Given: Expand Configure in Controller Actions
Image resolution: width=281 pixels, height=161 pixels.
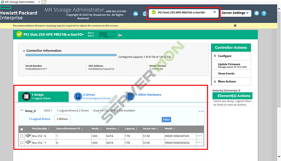Looking at the screenshot, I should coord(231,56).
